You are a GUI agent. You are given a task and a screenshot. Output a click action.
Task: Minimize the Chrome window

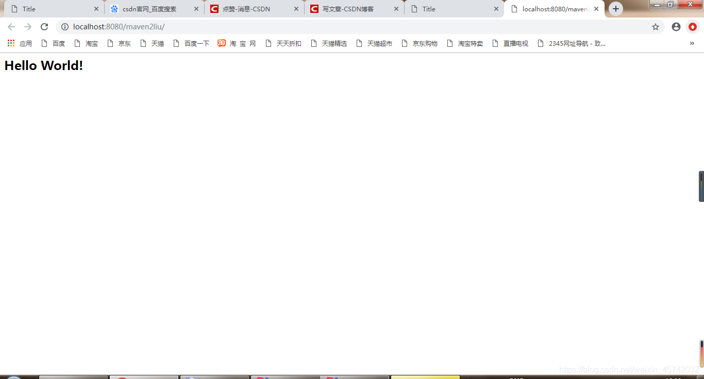coord(657,5)
